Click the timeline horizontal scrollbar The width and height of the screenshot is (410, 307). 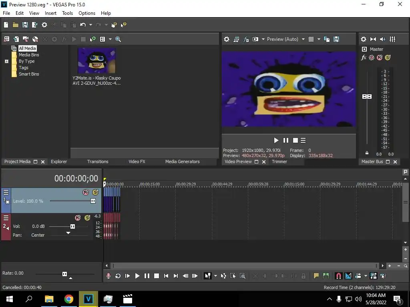click(x=245, y=266)
